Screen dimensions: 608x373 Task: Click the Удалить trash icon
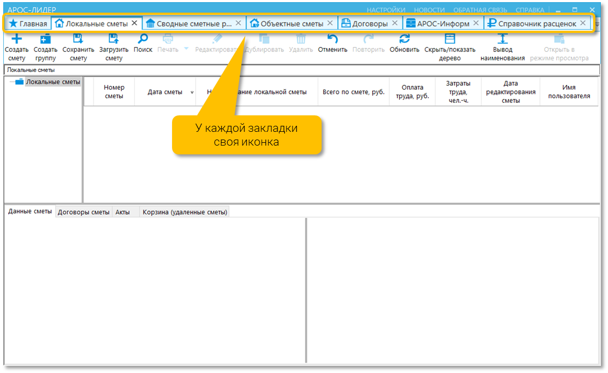[x=301, y=38]
